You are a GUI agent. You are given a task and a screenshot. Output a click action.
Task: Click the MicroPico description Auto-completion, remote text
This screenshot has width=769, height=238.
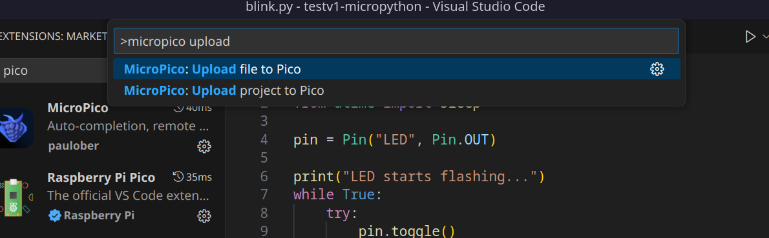(x=129, y=126)
